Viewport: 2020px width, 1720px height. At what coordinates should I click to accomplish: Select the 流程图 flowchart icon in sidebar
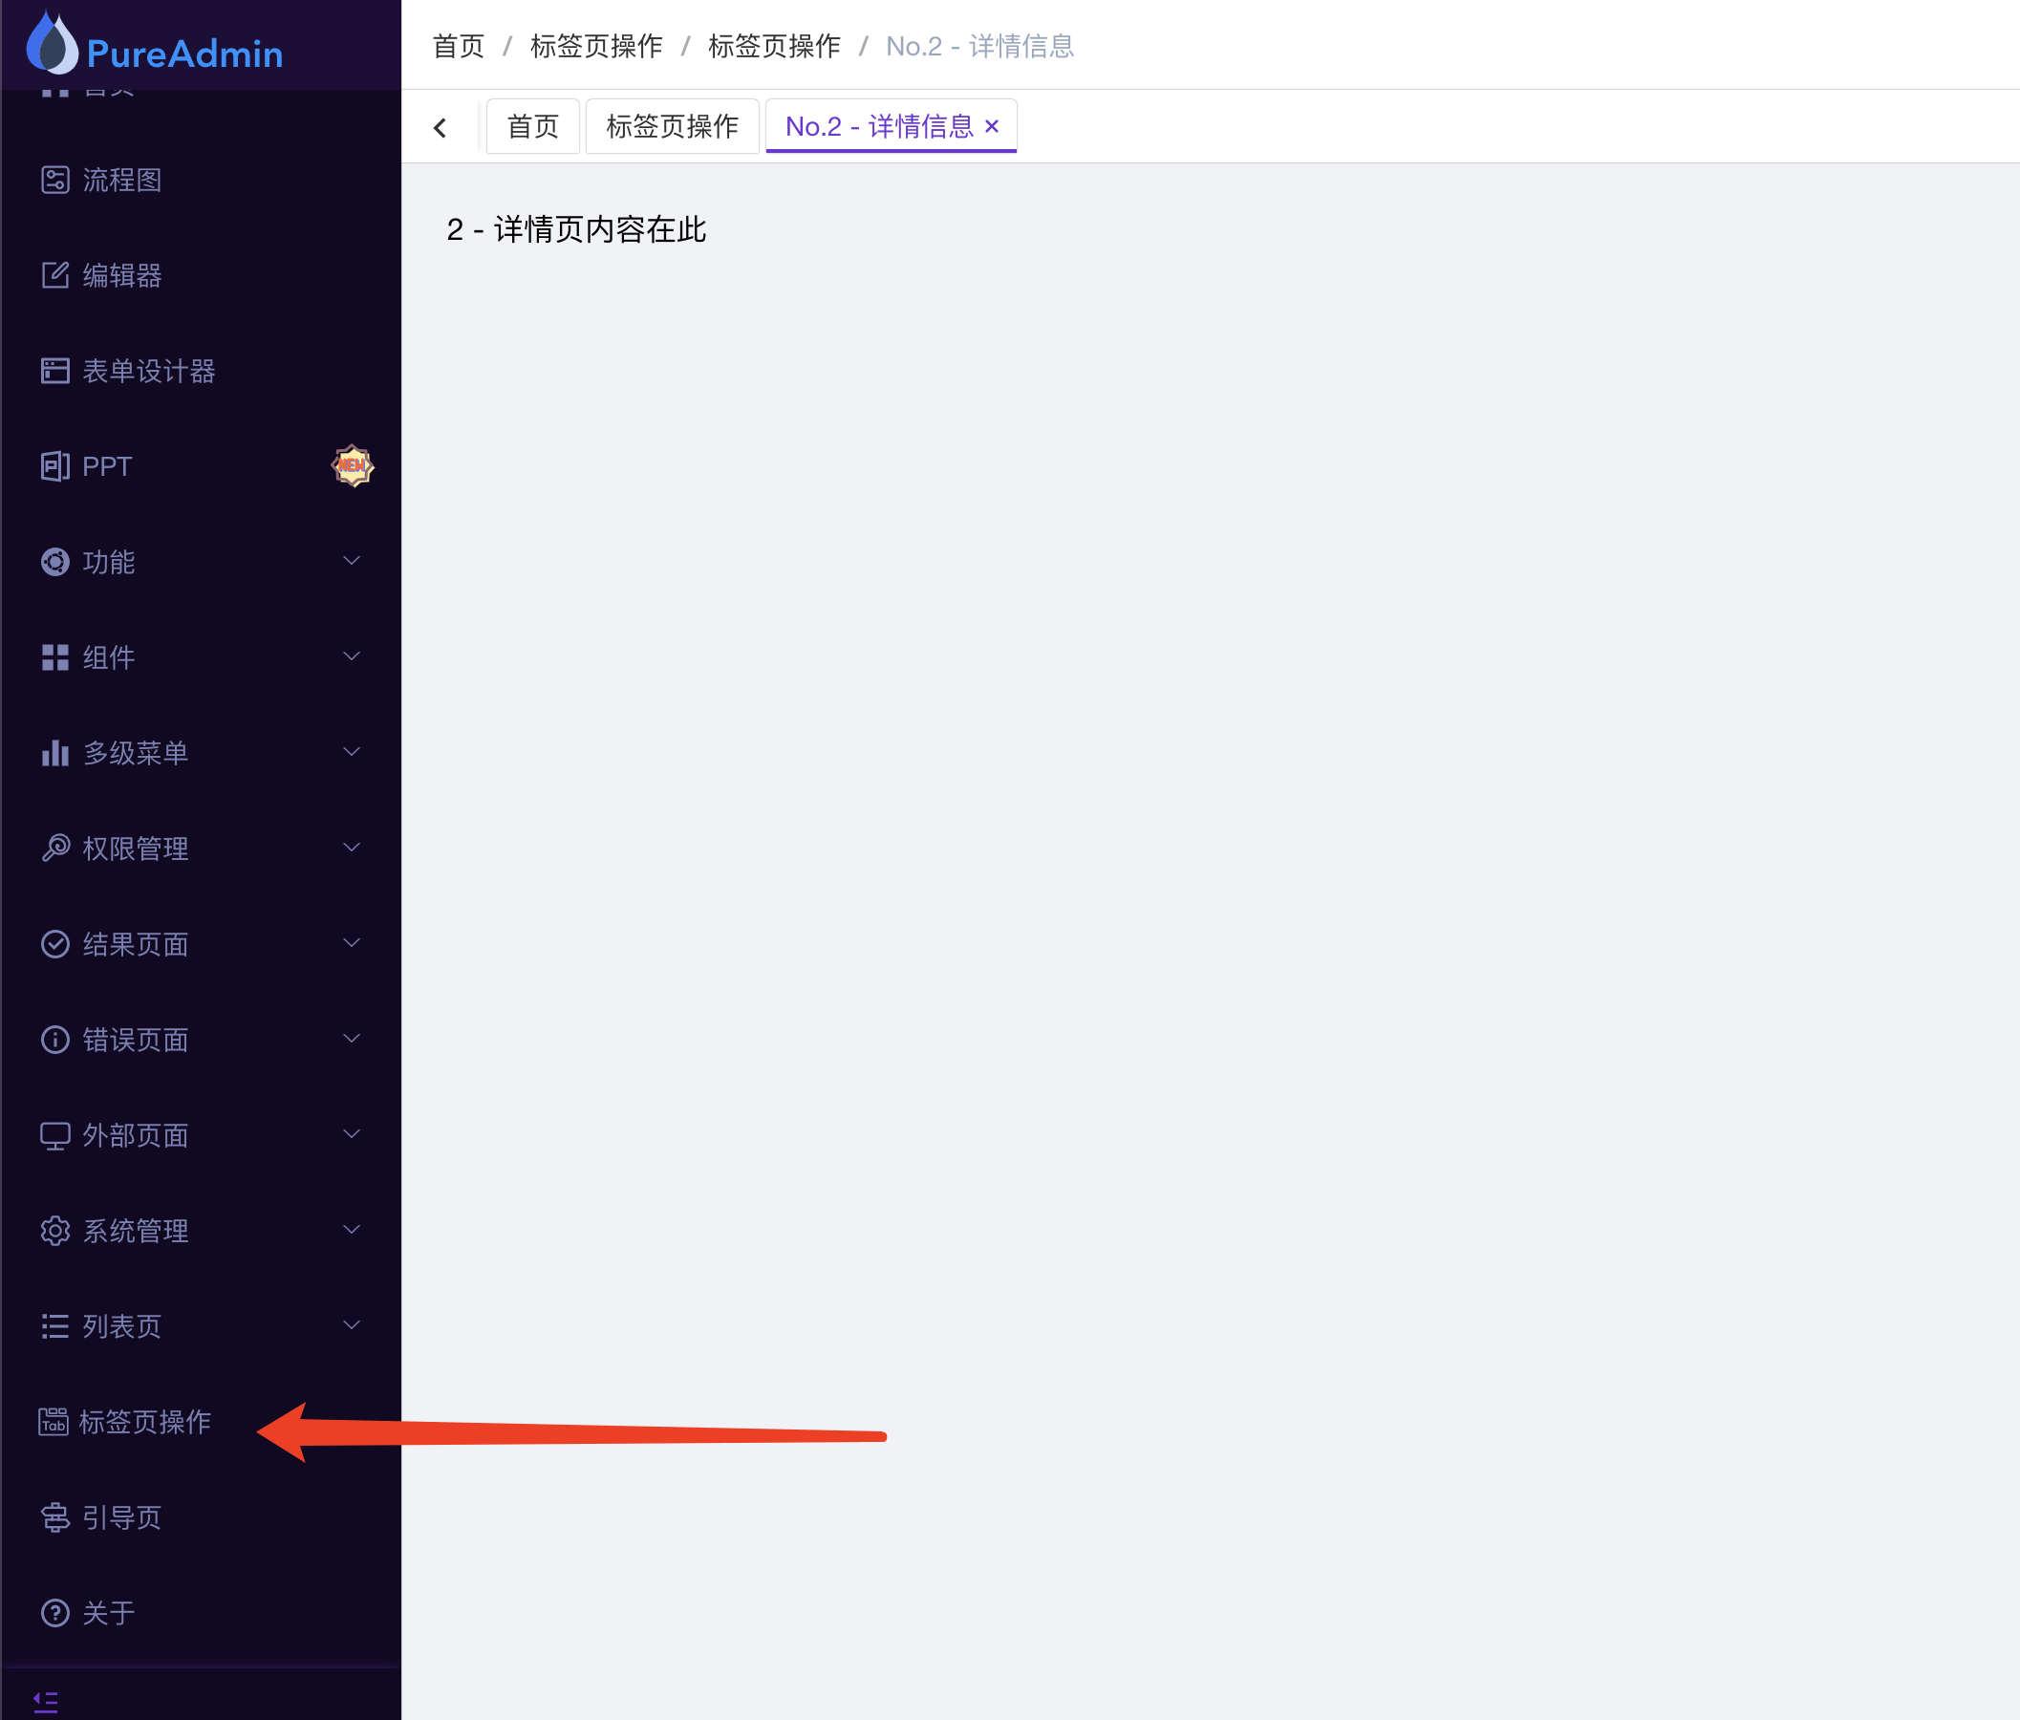[54, 180]
